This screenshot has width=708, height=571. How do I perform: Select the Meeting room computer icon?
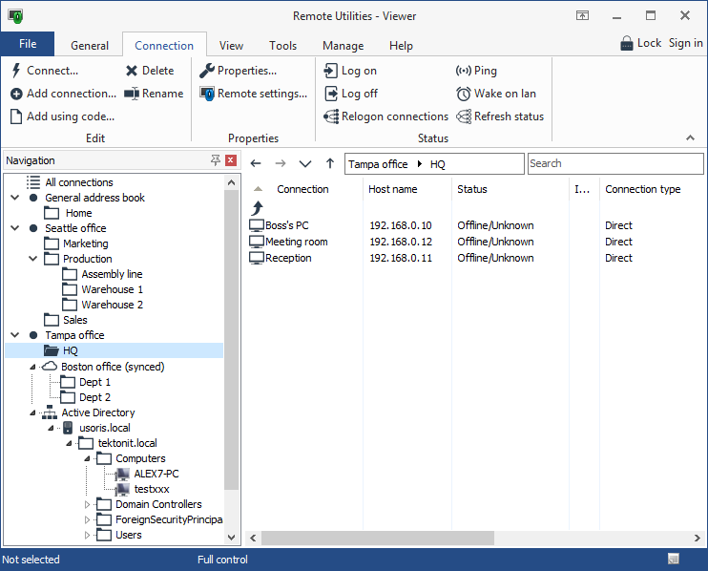(257, 242)
